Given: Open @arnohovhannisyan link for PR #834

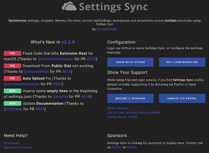Looking at the screenshot, I should [55, 59].
